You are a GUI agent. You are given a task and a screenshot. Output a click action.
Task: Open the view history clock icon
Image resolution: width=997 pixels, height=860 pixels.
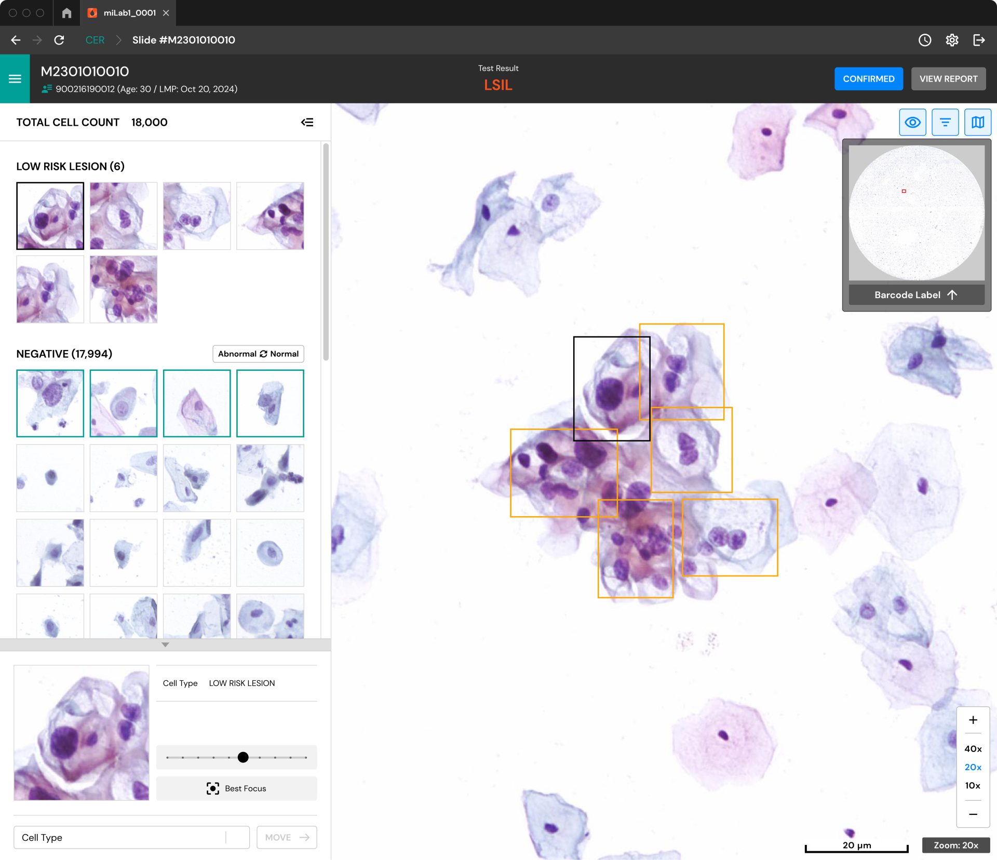coord(925,40)
